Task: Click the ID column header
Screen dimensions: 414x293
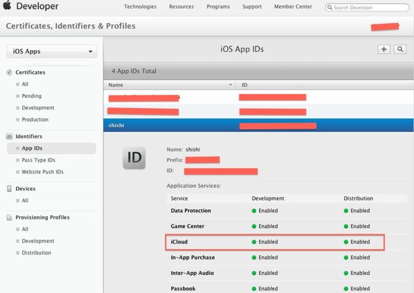Action: (x=245, y=85)
